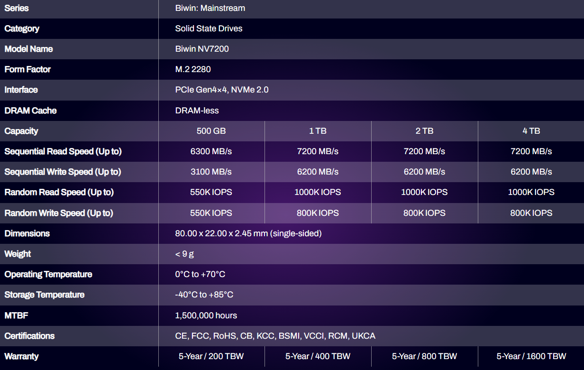Click the '5-Year / 1600 TBW' cell

pyautogui.click(x=531, y=356)
